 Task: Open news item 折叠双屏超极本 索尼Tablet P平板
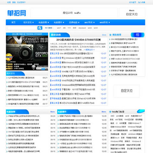(x=75, y=94)
